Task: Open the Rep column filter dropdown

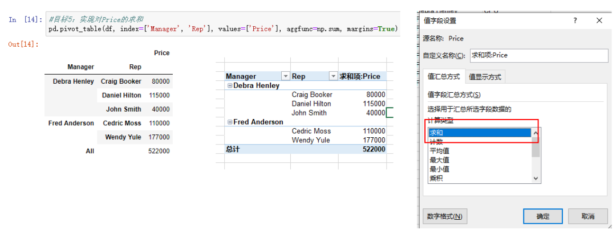Action: (x=334, y=76)
